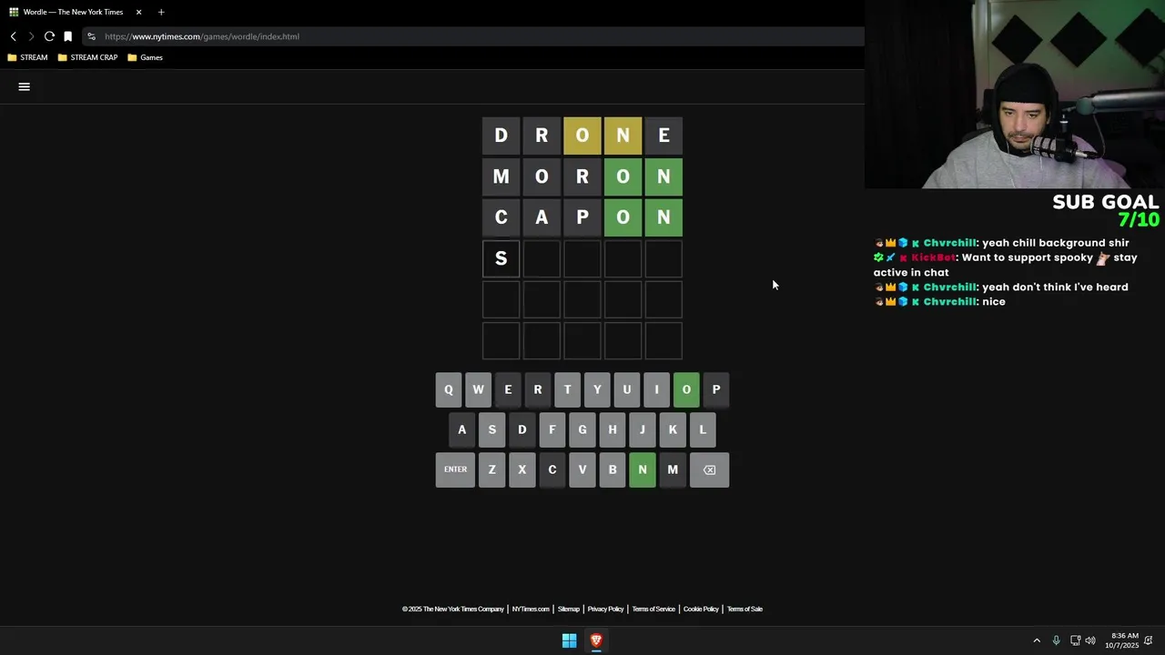The width and height of the screenshot is (1165, 655).
Task: Open the network tray icon
Action: [x=1075, y=640]
